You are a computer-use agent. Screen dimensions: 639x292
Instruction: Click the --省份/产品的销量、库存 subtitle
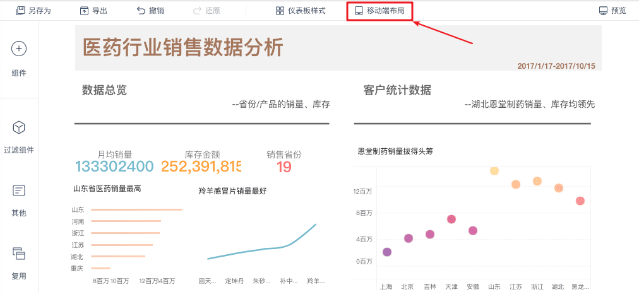pyautogui.click(x=281, y=105)
